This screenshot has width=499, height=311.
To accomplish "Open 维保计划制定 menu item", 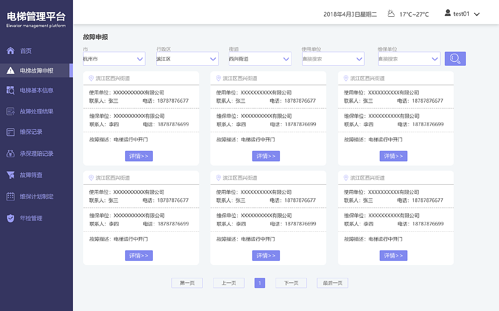I will coord(36,196).
